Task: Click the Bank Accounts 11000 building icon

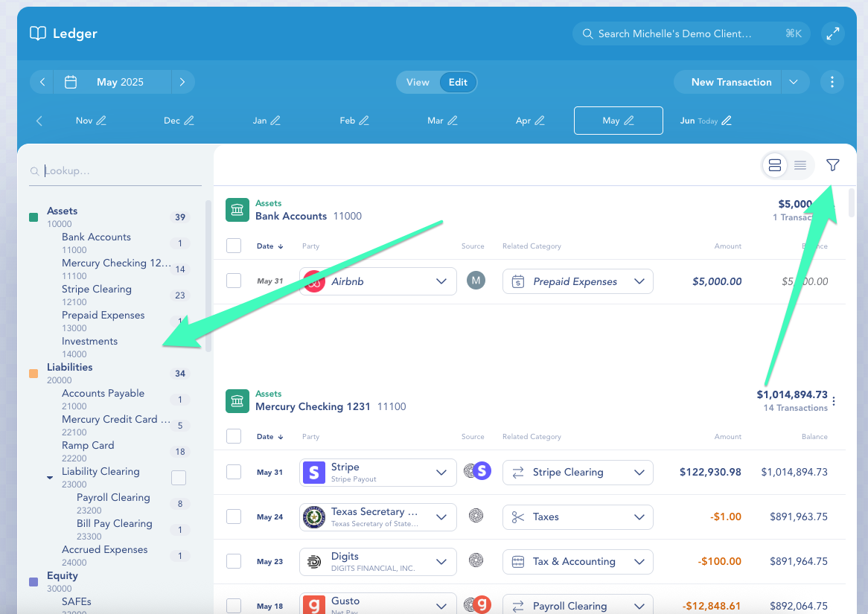Action: click(237, 210)
